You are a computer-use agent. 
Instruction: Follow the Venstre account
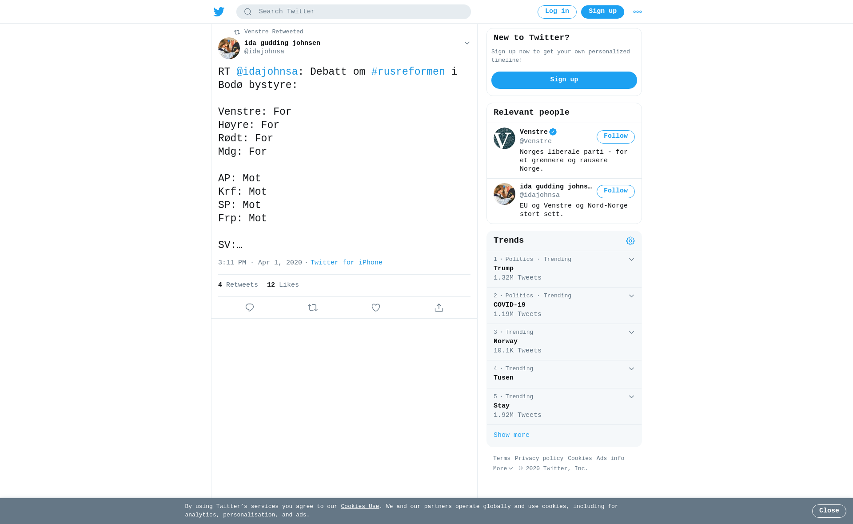point(616,136)
